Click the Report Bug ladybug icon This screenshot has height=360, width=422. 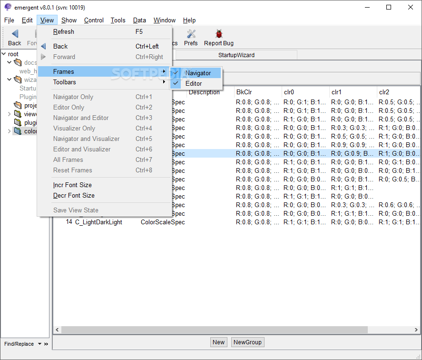click(x=219, y=34)
